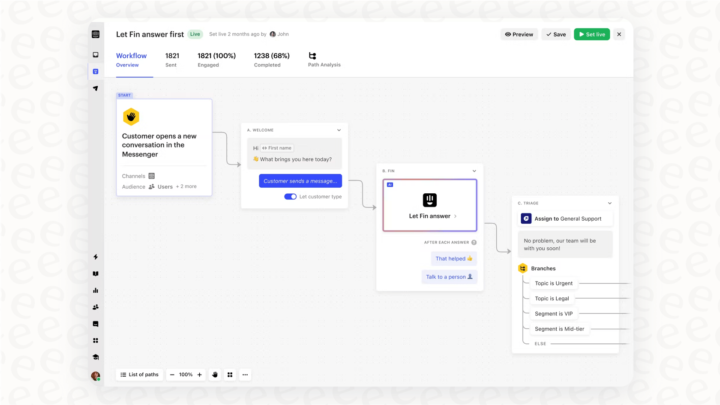Open the canvas more options ellipsis
The width and height of the screenshot is (720, 405).
tap(245, 375)
